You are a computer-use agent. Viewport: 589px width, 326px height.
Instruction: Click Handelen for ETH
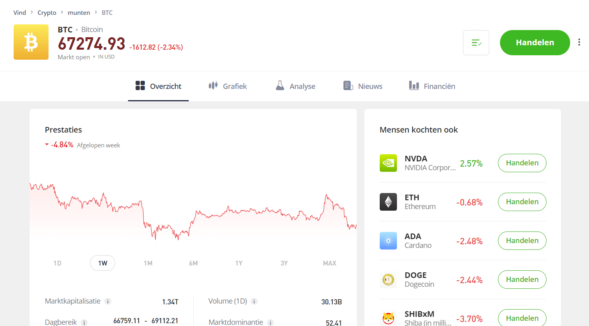[522, 202]
